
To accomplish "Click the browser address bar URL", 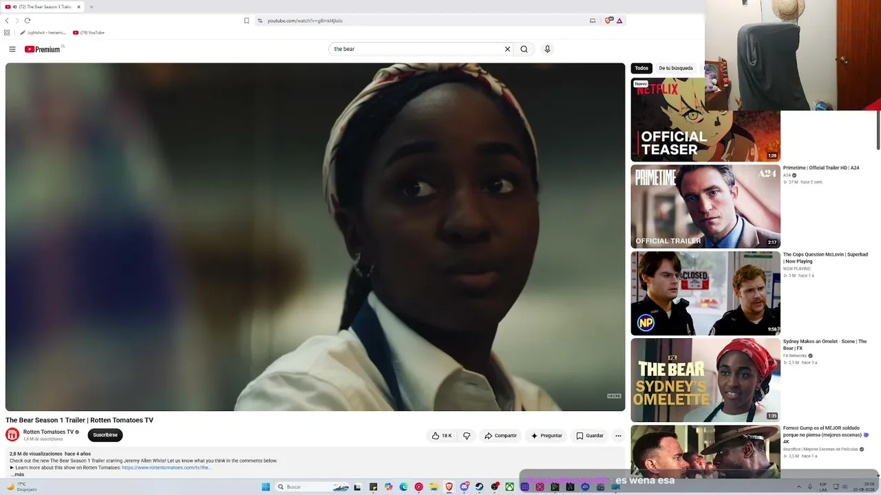I will pos(305,21).
